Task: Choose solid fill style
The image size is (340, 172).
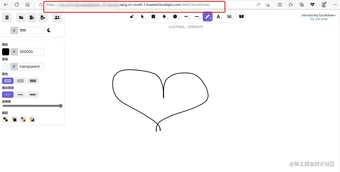Action: 33,81
